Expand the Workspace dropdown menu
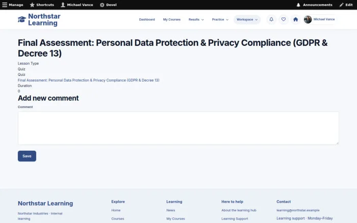Screen dimensions: 357x223 pyautogui.click(x=247, y=19)
